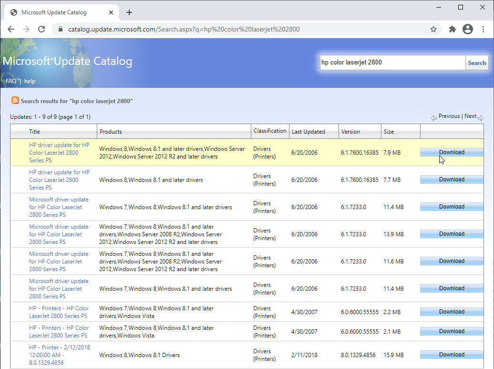This screenshot has width=494, height=369.
Task: Open the title link in the 7.9 MB row
Action: (x=59, y=153)
